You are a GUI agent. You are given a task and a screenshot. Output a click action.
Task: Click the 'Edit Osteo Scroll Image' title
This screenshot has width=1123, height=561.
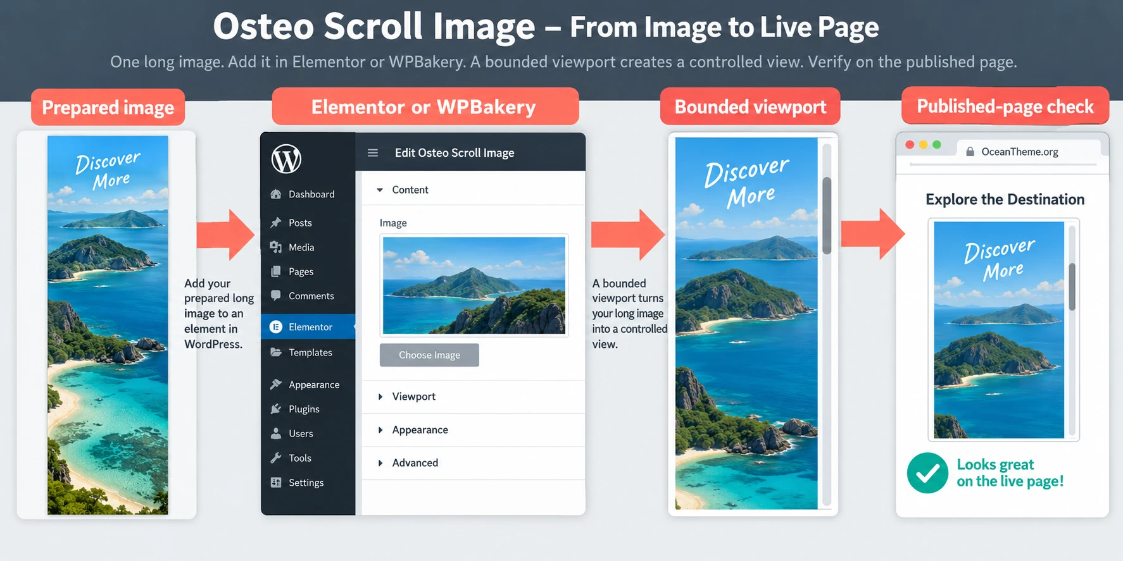455,153
